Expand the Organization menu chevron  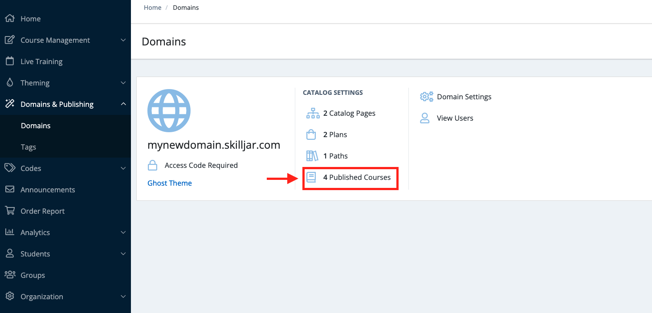tap(123, 297)
